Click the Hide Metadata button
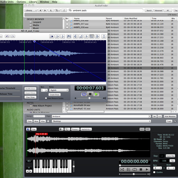The height and width of the screenshot is (178, 178). (170, 116)
